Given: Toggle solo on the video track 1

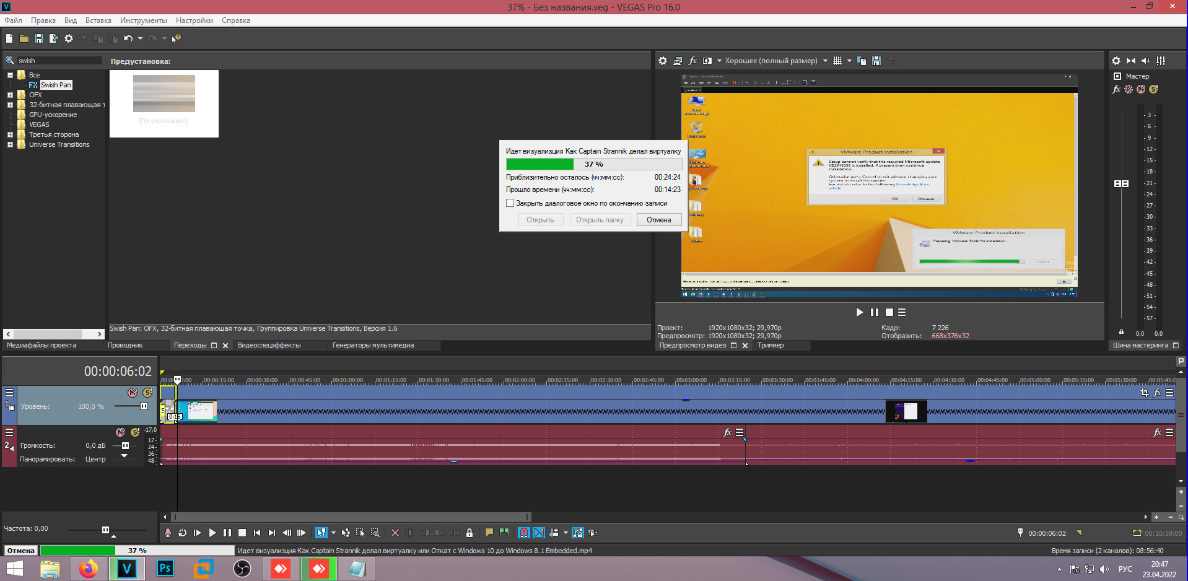Looking at the screenshot, I should pos(147,393).
